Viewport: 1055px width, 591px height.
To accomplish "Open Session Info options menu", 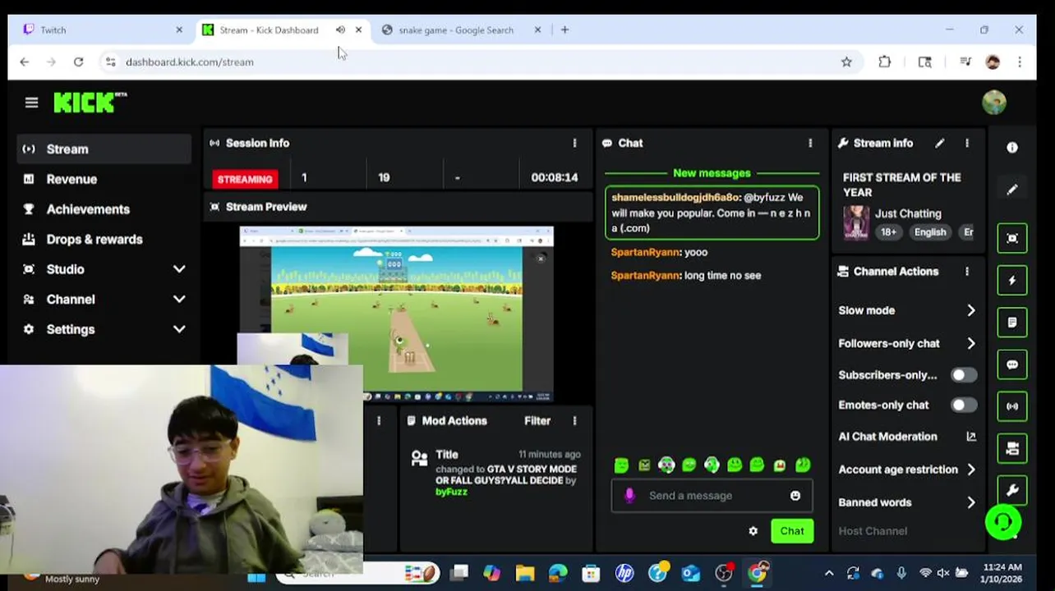I will pos(574,143).
